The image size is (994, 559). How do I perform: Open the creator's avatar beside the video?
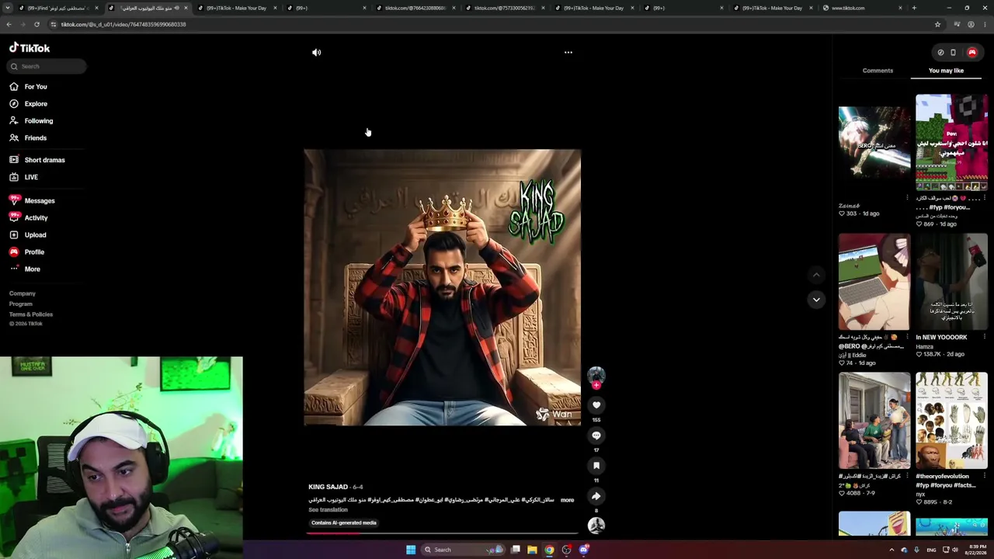596,375
